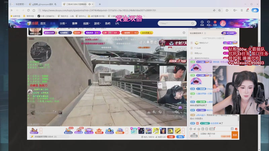Open the 抖音 bookmark

[46, 16]
